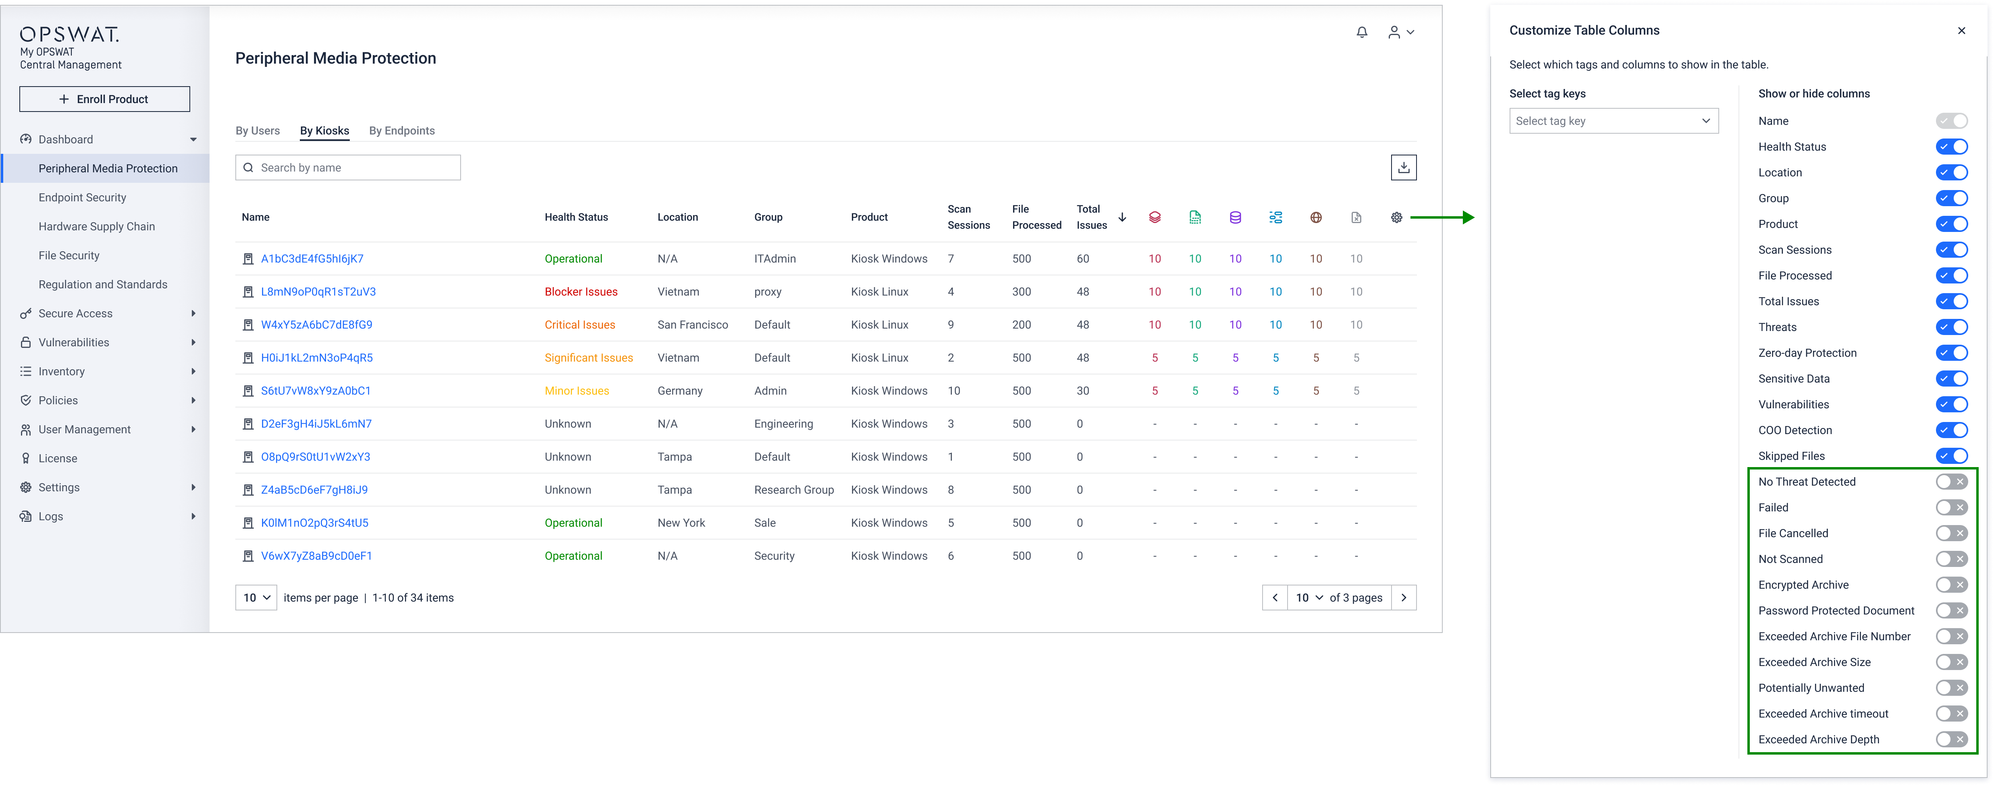Click the brown globe COO Detection icon

click(1315, 217)
